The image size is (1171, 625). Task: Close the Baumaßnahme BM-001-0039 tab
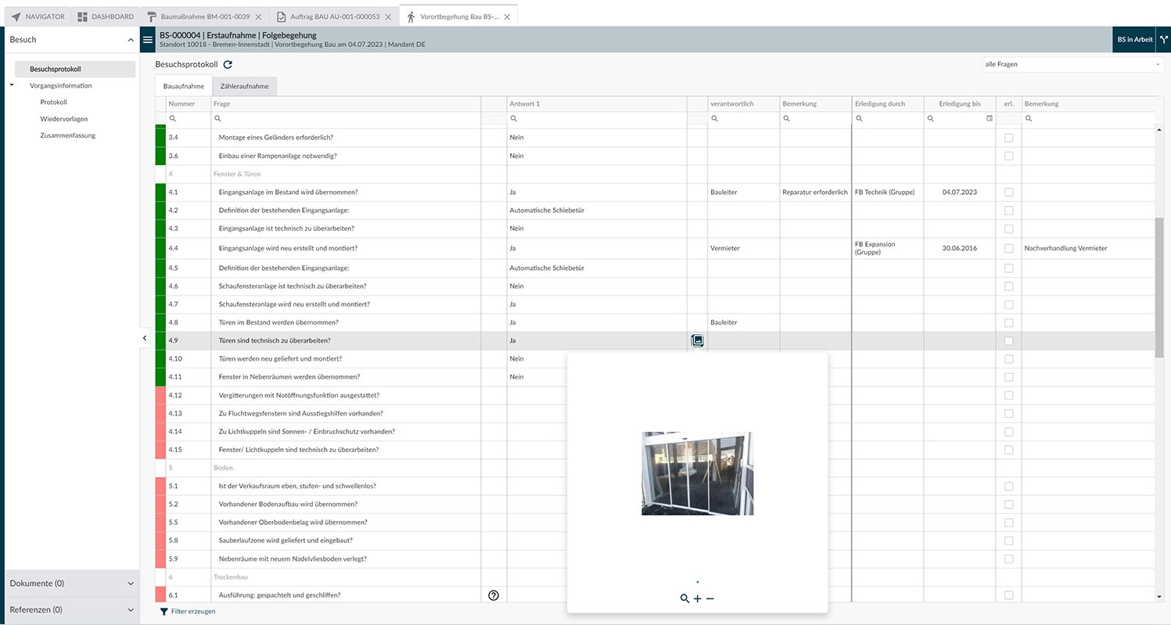258,16
